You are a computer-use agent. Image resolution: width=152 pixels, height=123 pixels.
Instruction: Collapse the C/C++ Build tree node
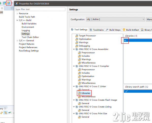point(17,20)
